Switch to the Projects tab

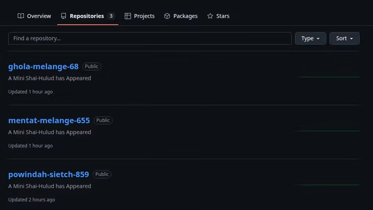pos(140,16)
